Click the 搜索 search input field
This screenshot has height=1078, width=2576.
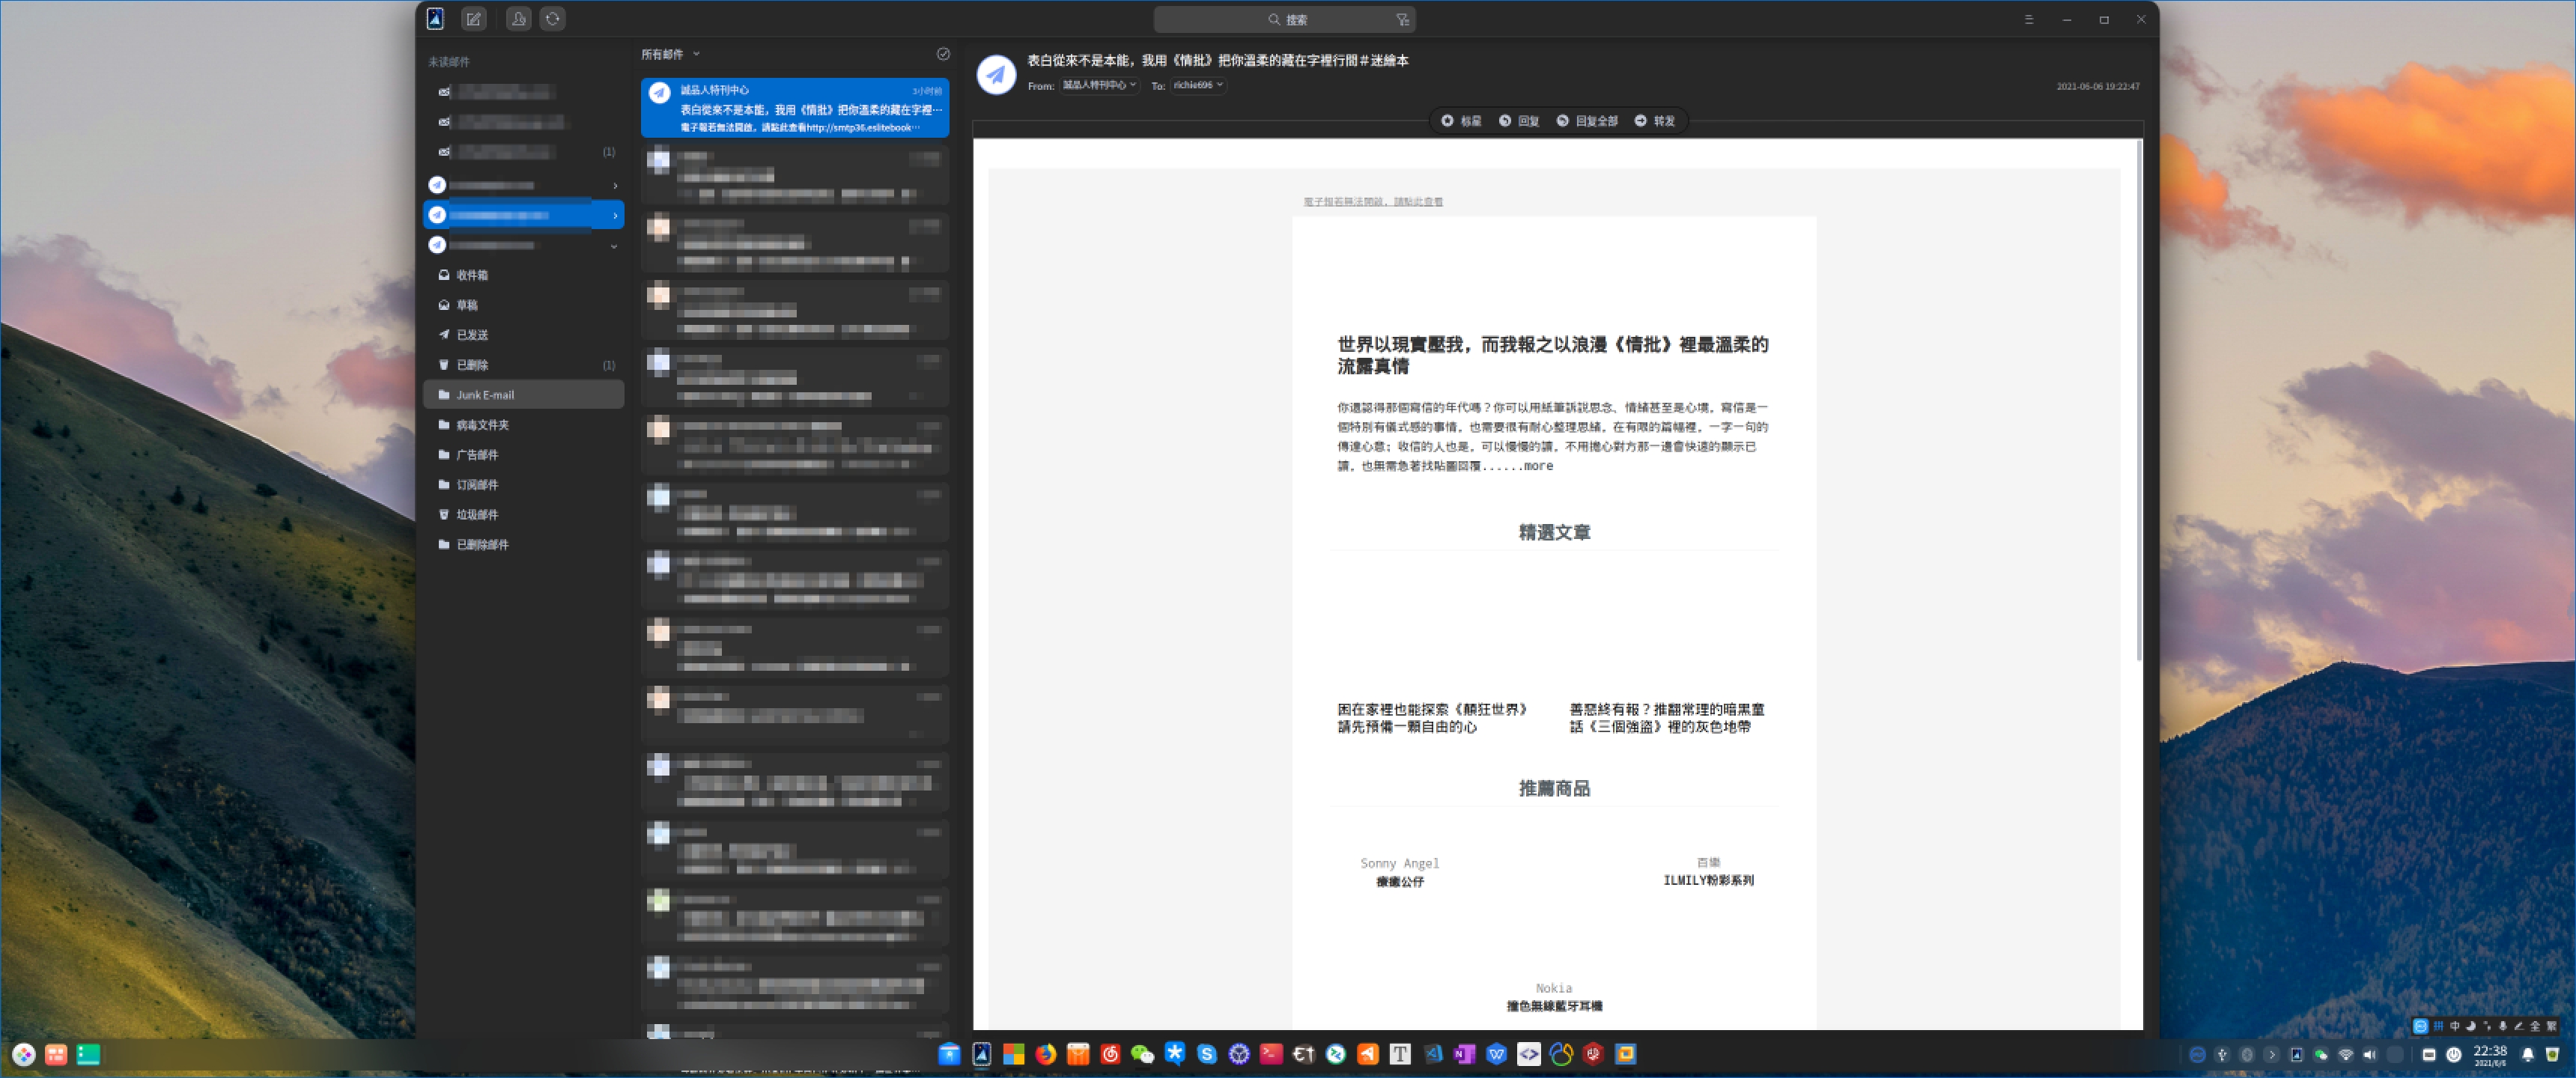click(x=1285, y=20)
